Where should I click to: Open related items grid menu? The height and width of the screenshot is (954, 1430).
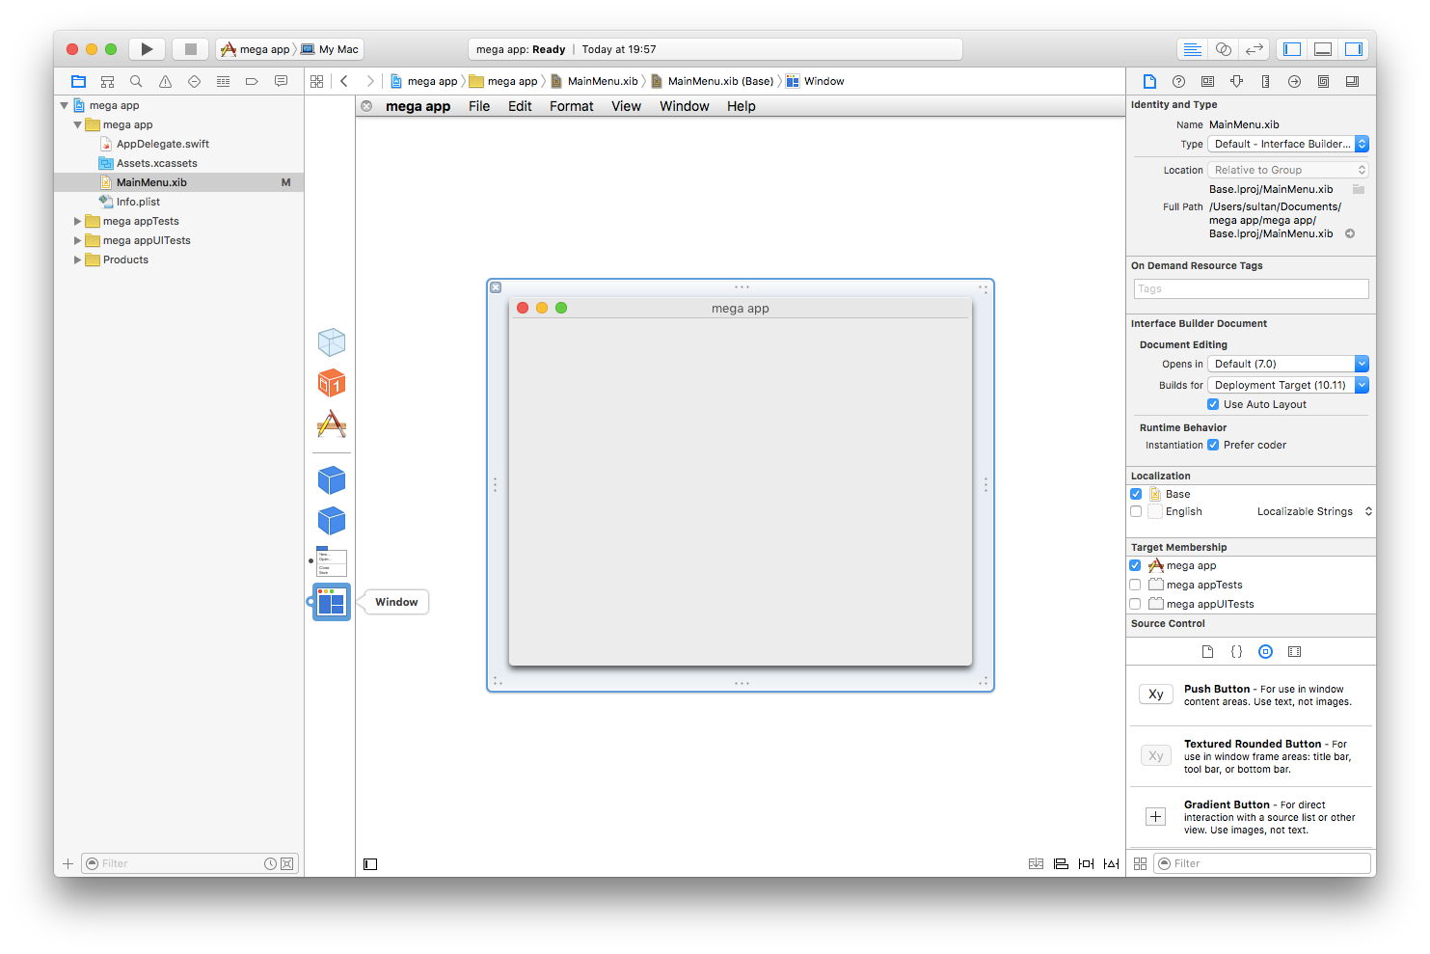(316, 81)
